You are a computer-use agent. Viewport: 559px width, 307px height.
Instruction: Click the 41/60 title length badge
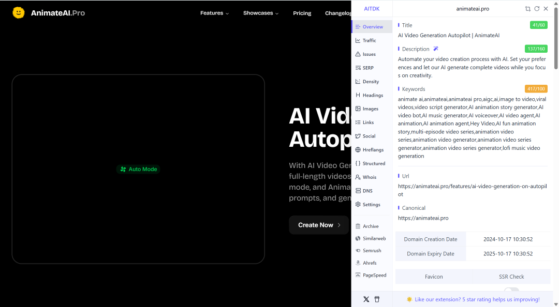(538, 25)
